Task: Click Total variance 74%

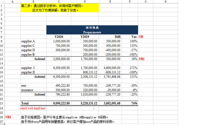Action: point(130,103)
